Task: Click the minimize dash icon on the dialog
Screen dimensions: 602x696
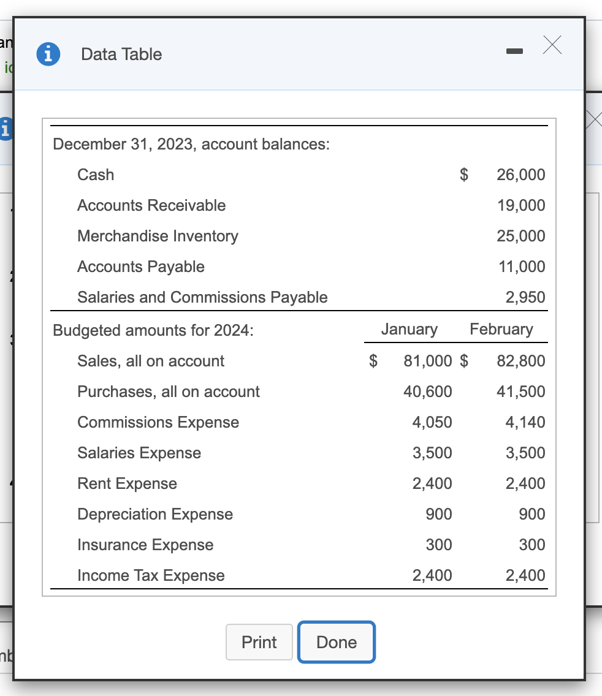Action: [514, 51]
